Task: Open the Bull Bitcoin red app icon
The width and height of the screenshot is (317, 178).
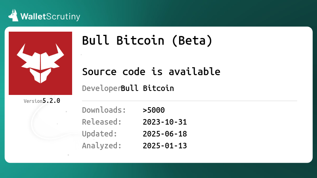Action: coord(40,63)
